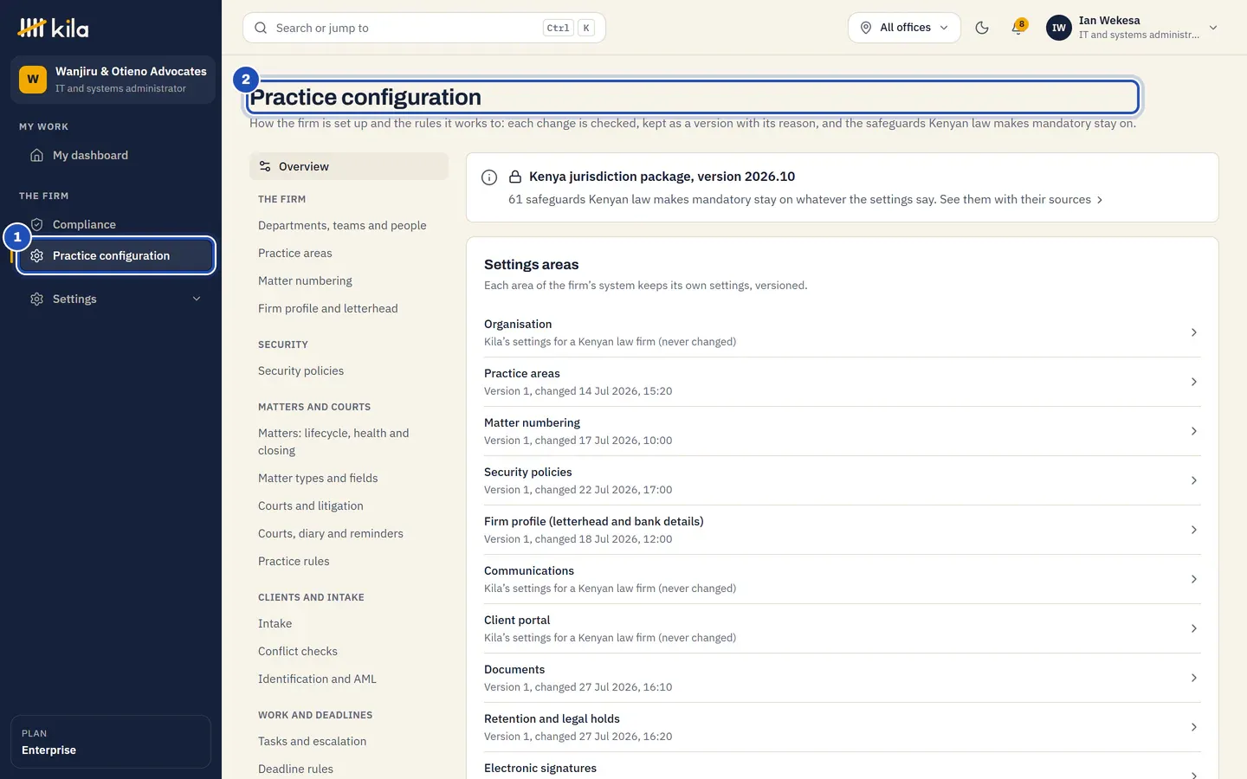Click the W firm badge icon
Image resolution: width=1247 pixels, height=779 pixels.
[x=33, y=80]
